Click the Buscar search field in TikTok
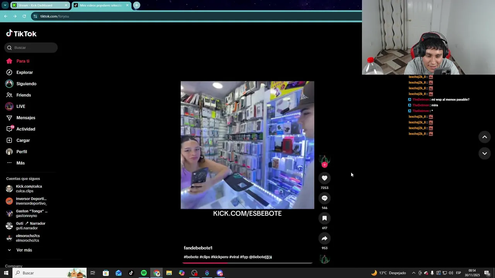The width and height of the screenshot is (495, 278). click(x=31, y=47)
